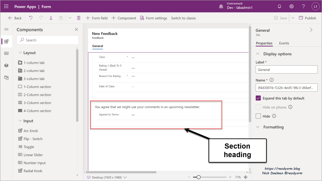The image size is (322, 181).
Task: Click the Undo arrow in toolbar
Action: click(x=31, y=18)
